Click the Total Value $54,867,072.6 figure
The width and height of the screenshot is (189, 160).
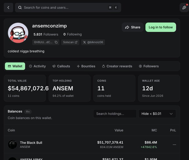click(28, 88)
